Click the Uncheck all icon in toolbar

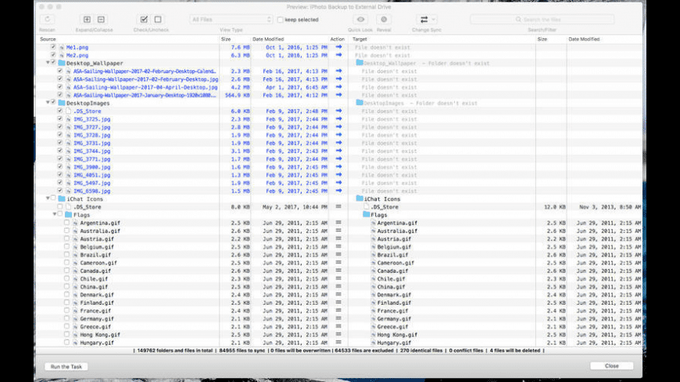pos(158,19)
